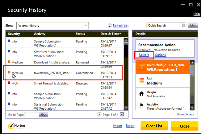Viewport: 201px width, 134px height.
Task: Clear the Quick Search field with X icon
Action: (x=183, y=26)
